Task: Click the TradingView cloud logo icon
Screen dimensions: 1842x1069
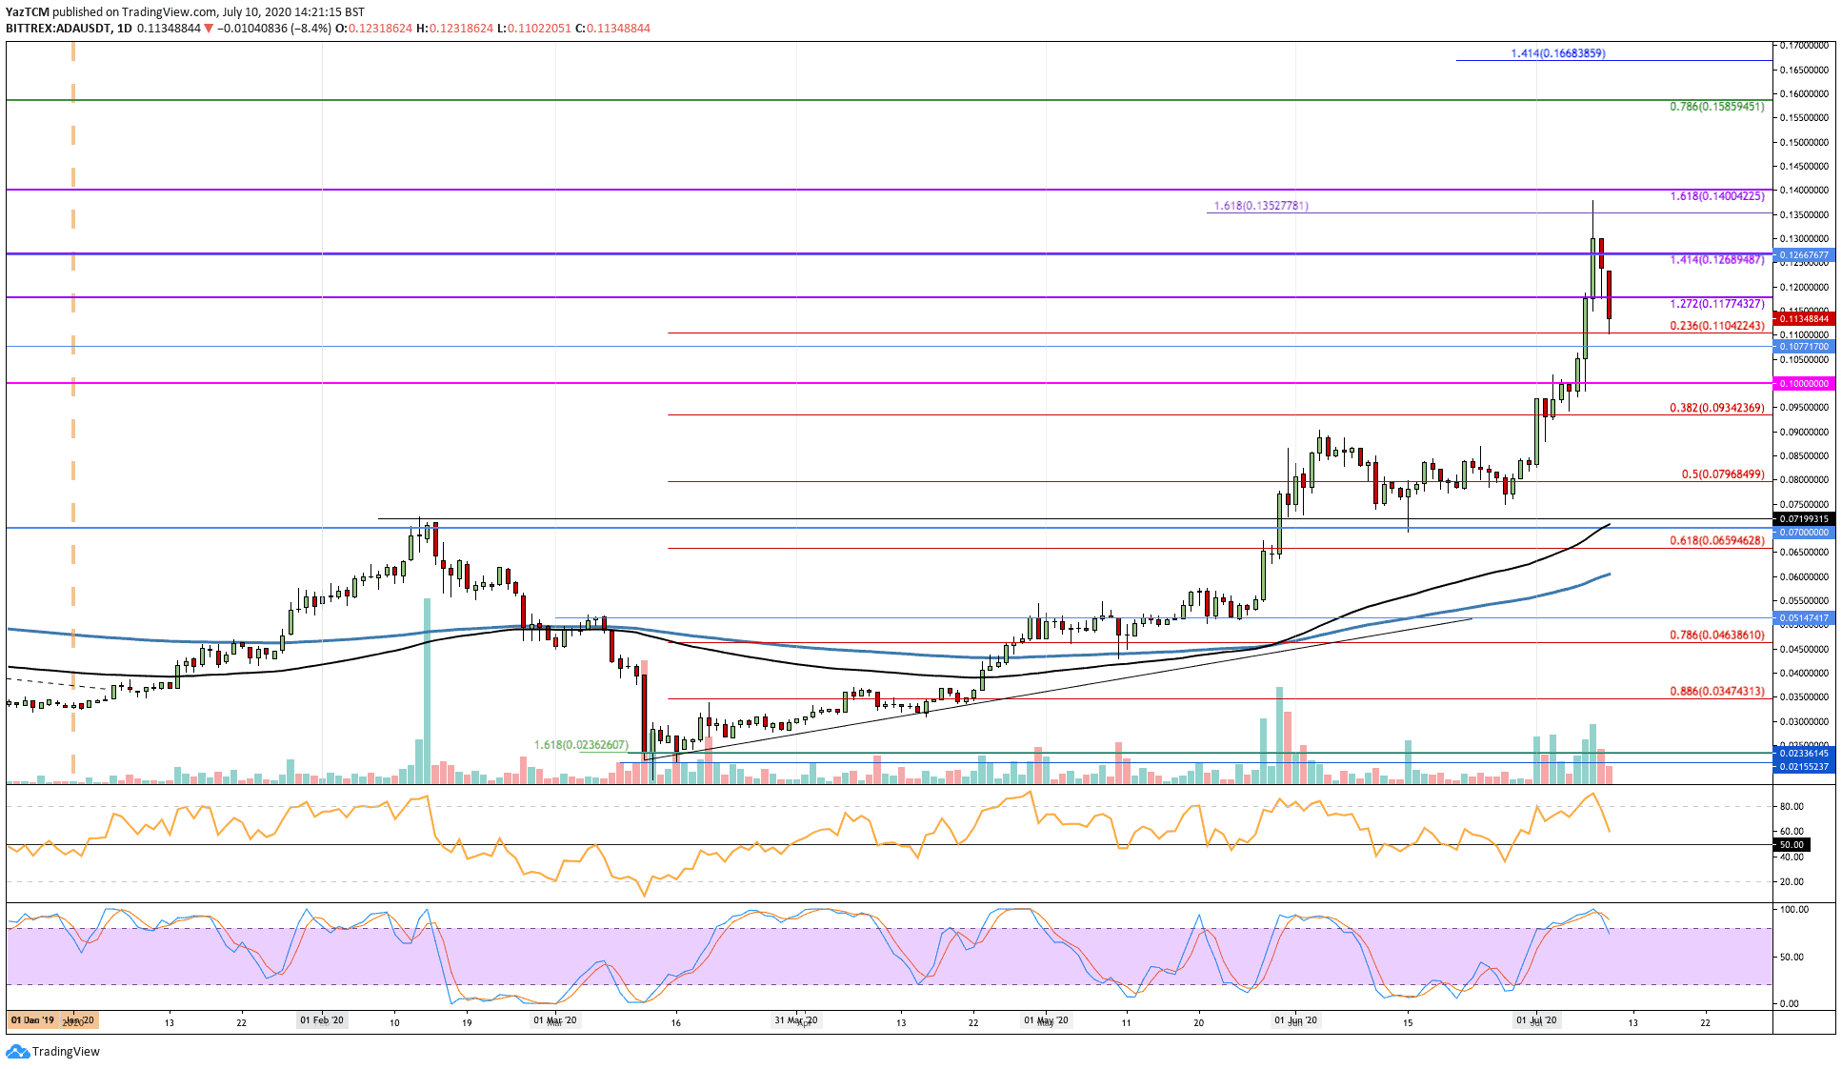Action: pyautogui.click(x=17, y=1052)
